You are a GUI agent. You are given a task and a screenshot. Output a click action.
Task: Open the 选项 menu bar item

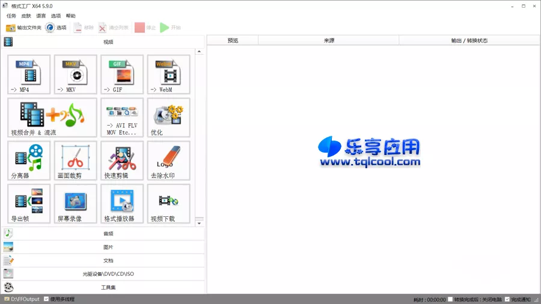(56, 16)
